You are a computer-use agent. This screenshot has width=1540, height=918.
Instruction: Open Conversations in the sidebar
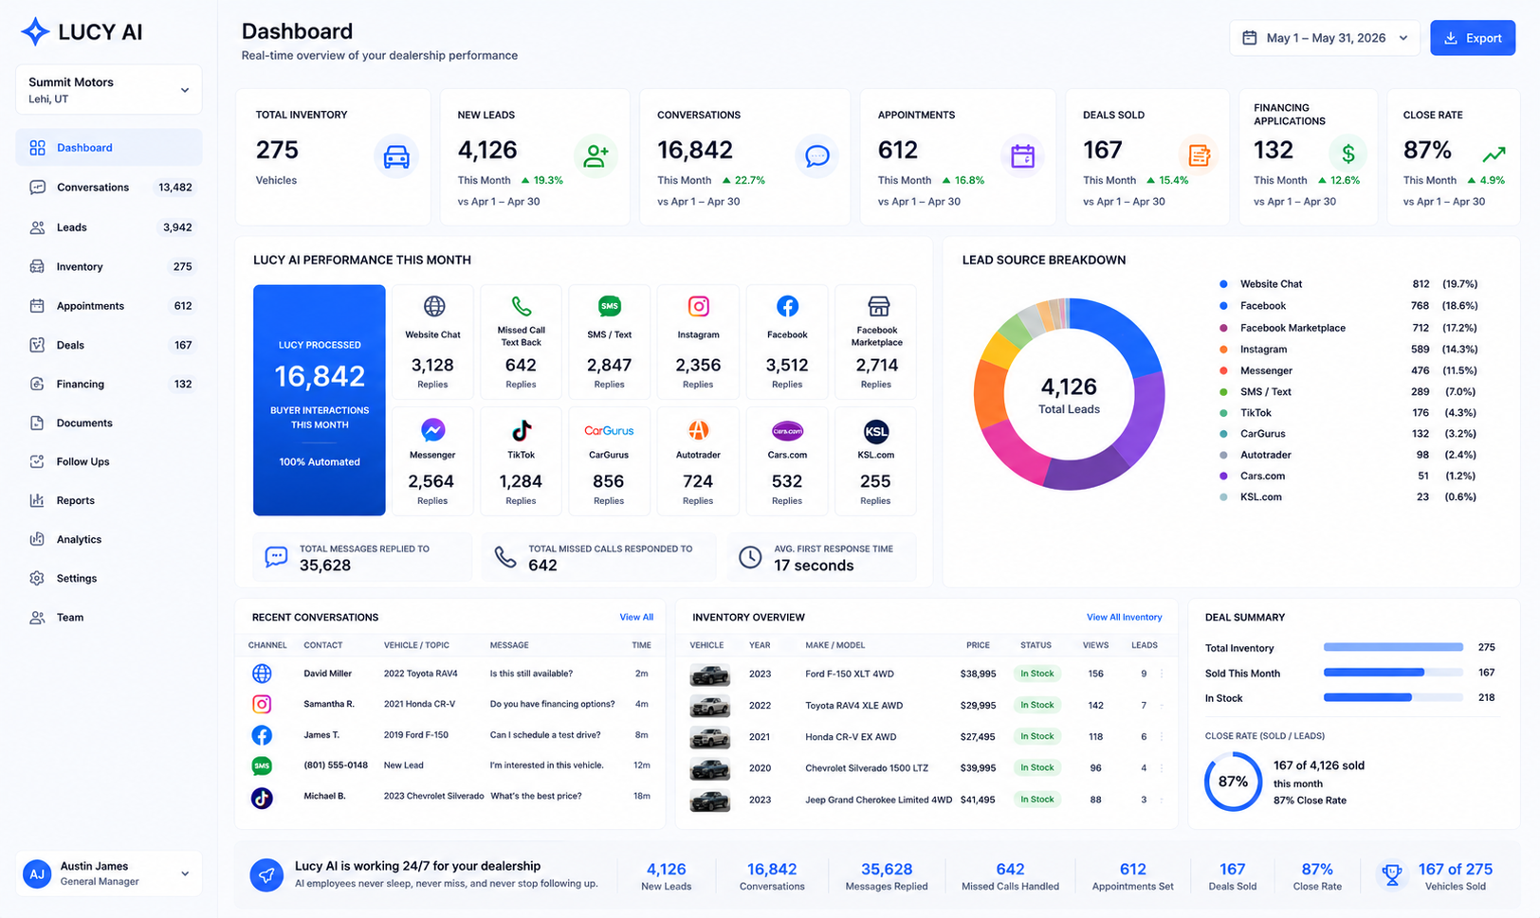(x=109, y=188)
